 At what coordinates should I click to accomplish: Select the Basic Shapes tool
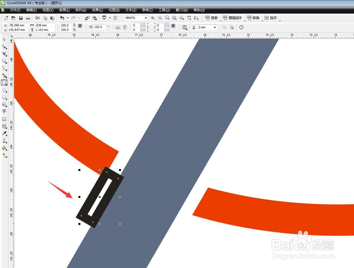(4, 105)
